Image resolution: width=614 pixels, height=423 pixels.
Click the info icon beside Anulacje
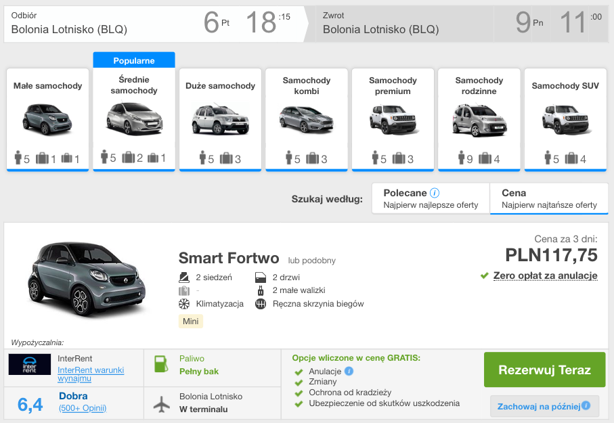(349, 371)
